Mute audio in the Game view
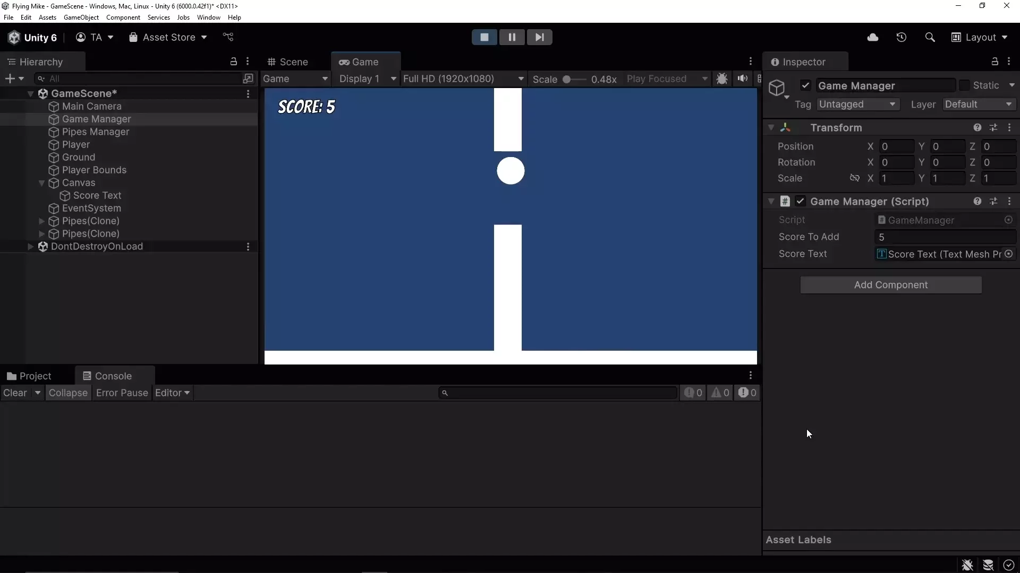This screenshot has width=1020, height=573. (x=743, y=79)
